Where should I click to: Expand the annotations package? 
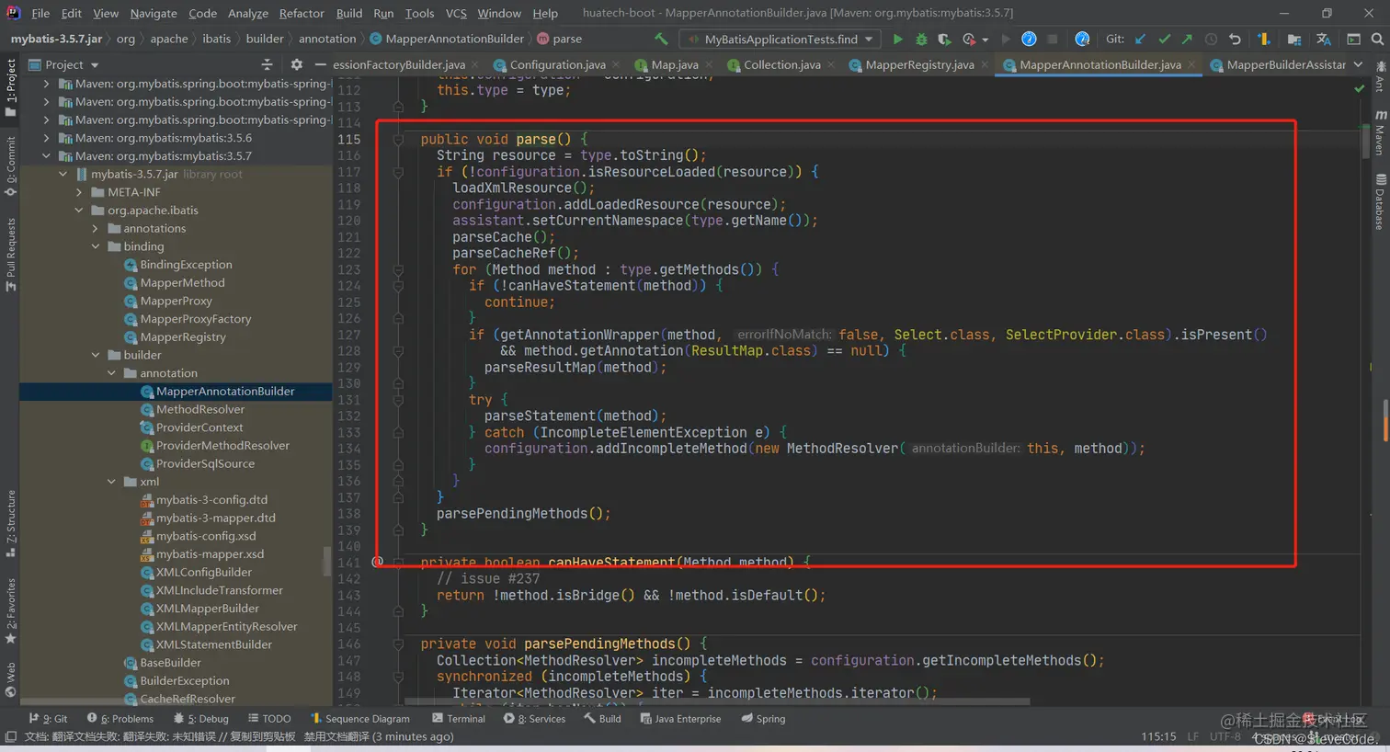96,228
